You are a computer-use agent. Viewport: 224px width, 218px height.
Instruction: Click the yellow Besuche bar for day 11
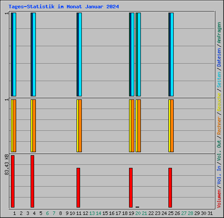point(77,126)
